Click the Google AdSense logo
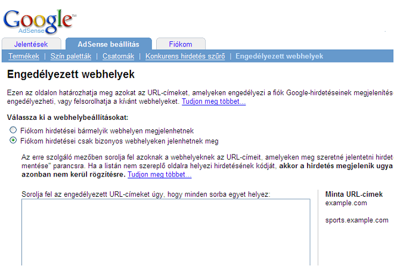Image resolution: width=394 pixels, height=266 pixels. [x=39, y=21]
